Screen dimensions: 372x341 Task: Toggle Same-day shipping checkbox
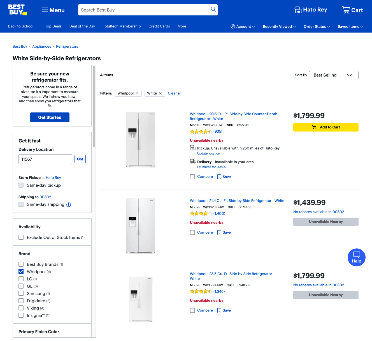click(x=21, y=204)
